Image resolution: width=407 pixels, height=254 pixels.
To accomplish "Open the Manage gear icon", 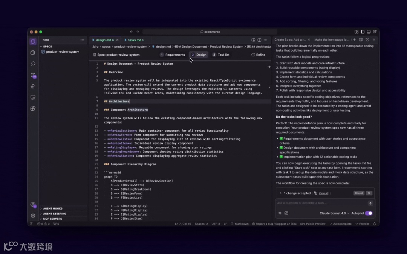I will (33, 216).
